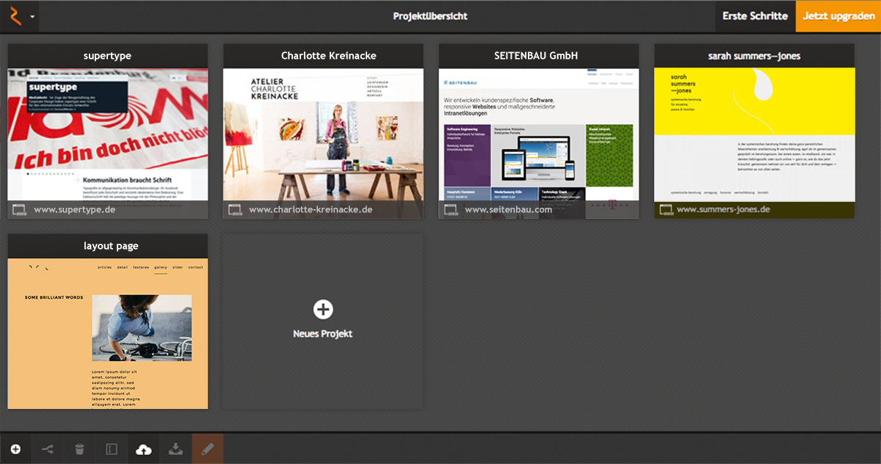Open the app logo dropdown menu

point(20,16)
